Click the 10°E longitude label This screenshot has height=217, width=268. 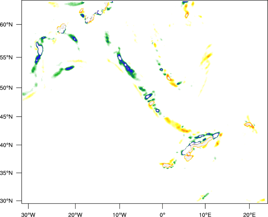[x=205, y=215]
